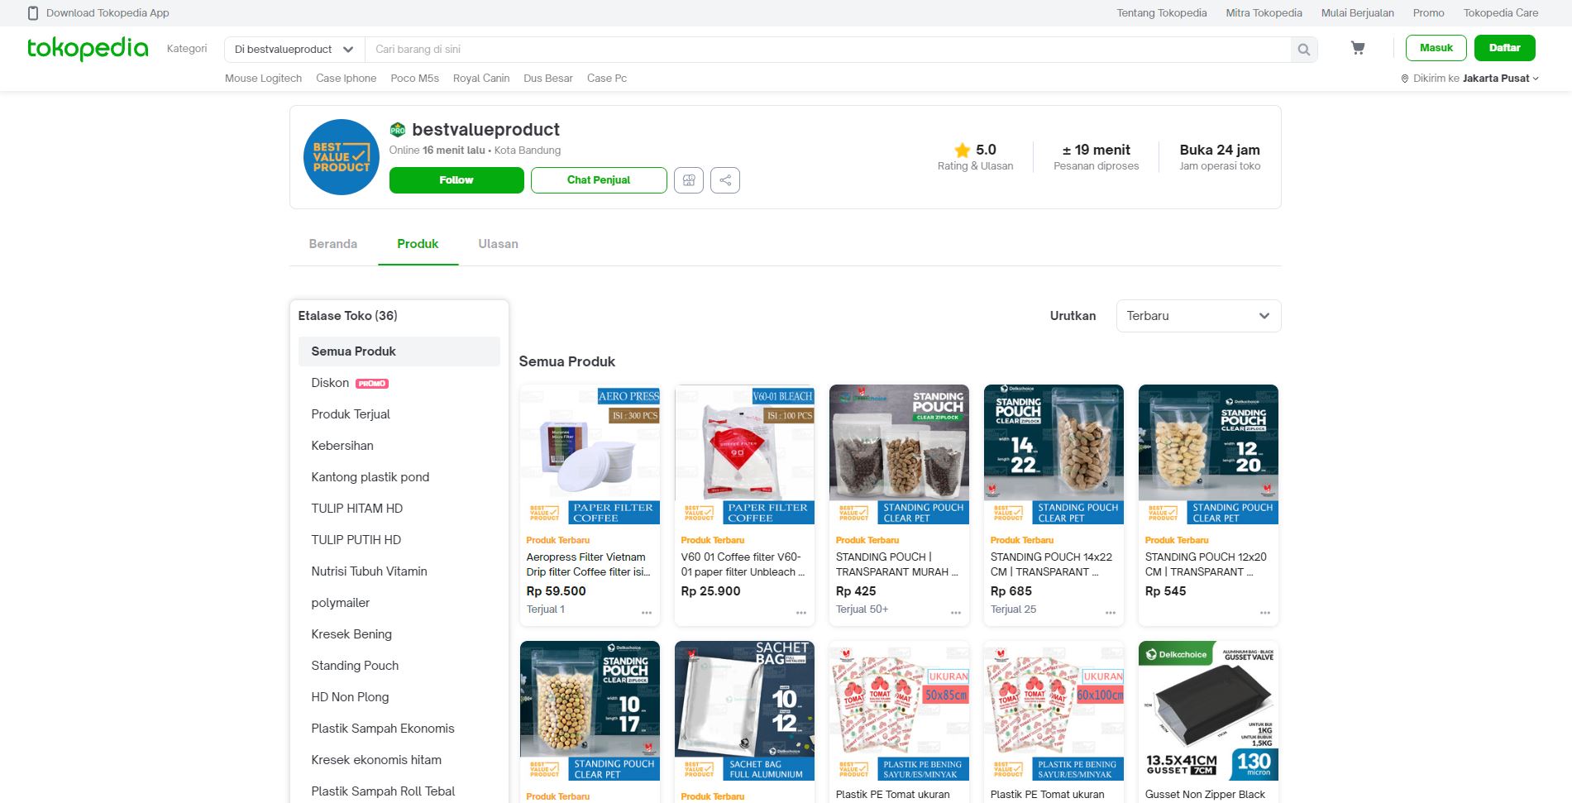Open the V60-01 Bleach filter product image
This screenshot has width=1572, height=803.
click(x=744, y=454)
